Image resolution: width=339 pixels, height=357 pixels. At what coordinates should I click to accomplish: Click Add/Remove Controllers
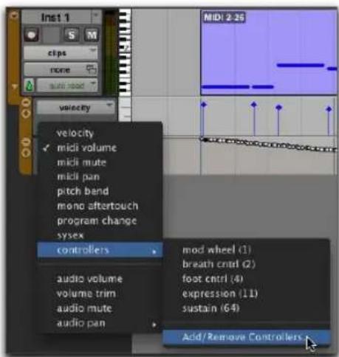coord(246,337)
